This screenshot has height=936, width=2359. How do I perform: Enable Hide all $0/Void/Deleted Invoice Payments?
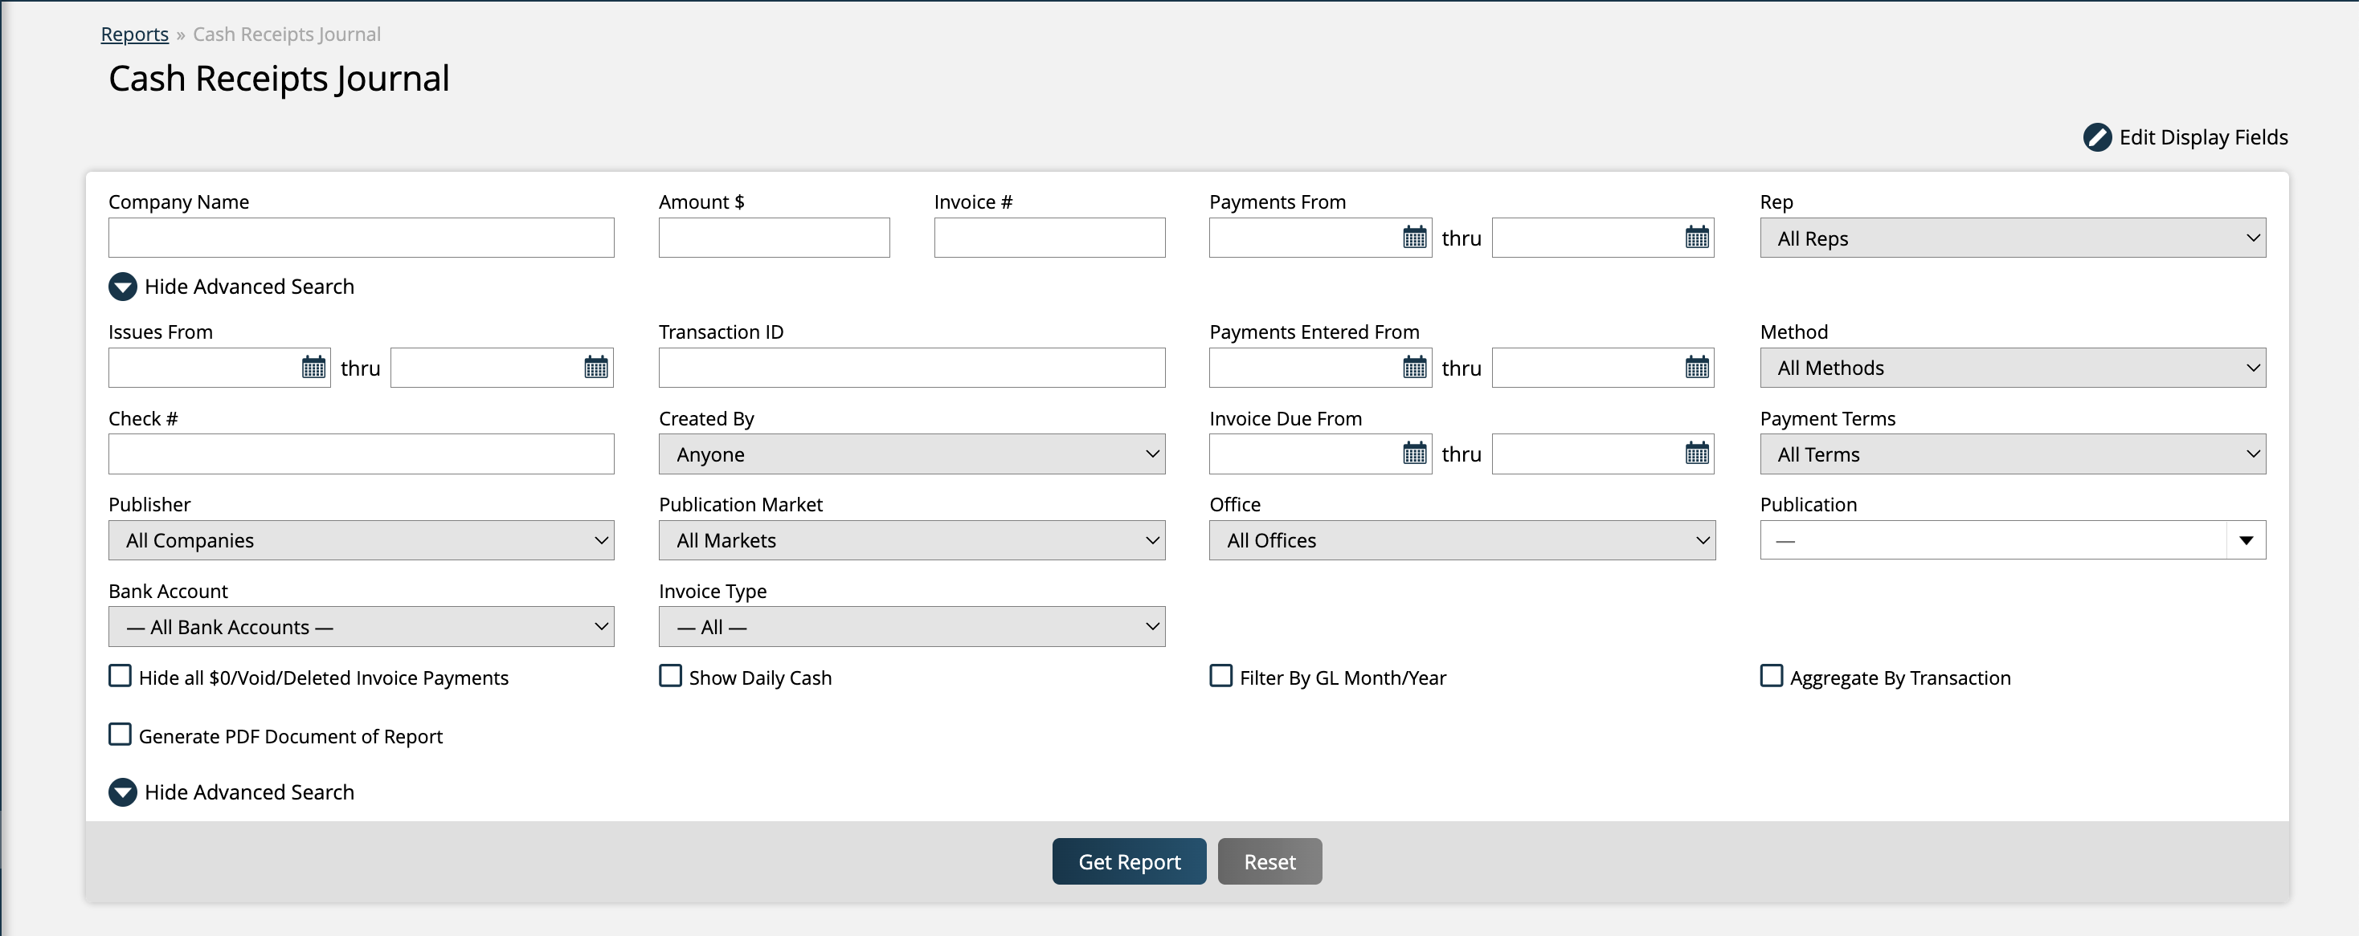[x=120, y=676]
